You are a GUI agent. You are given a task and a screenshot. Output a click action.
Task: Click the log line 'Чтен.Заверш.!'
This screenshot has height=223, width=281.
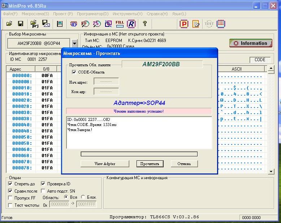pyautogui.click(x=80, y=130)
